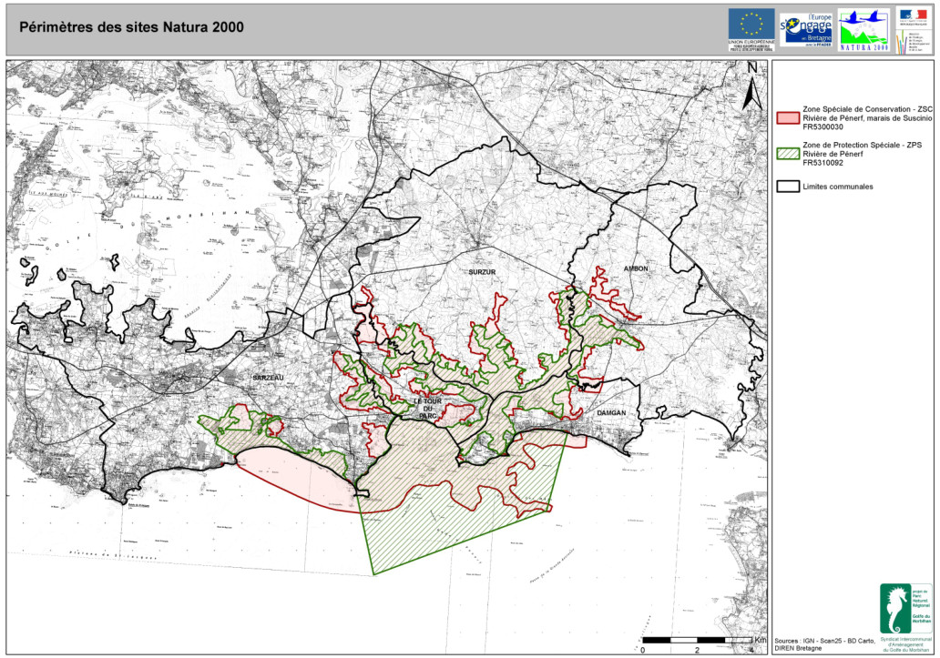Select the AMBON commune label
Screen dimensions: 940x658
click(x=635, y=268)
